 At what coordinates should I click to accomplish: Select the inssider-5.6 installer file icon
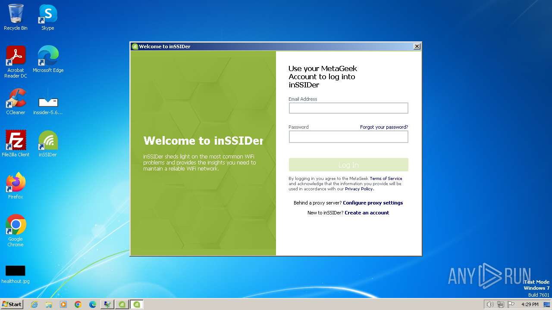48,102
